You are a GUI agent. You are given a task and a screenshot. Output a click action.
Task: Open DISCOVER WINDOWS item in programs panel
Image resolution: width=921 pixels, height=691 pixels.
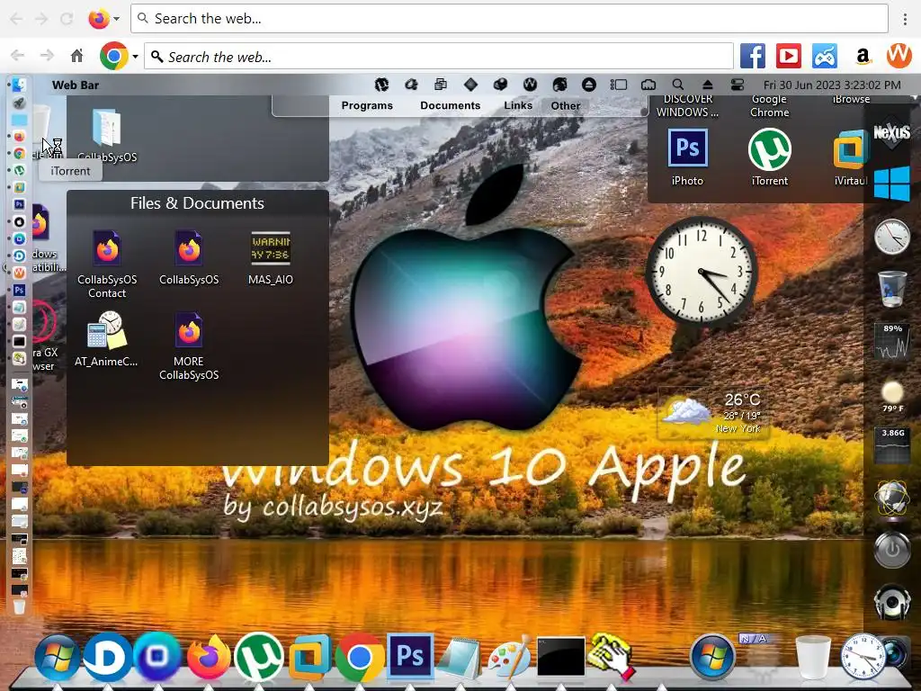pos(687,106)
